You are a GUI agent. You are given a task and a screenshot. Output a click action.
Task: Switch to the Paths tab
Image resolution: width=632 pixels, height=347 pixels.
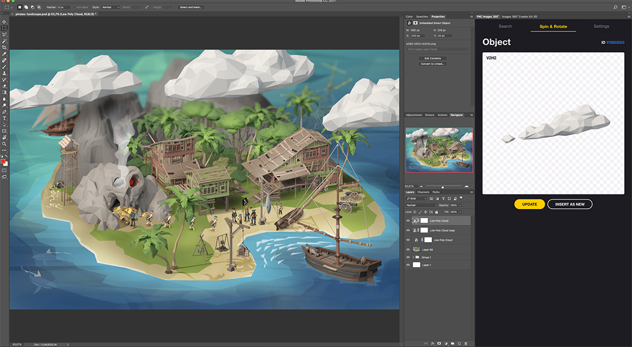coord(436,192)
